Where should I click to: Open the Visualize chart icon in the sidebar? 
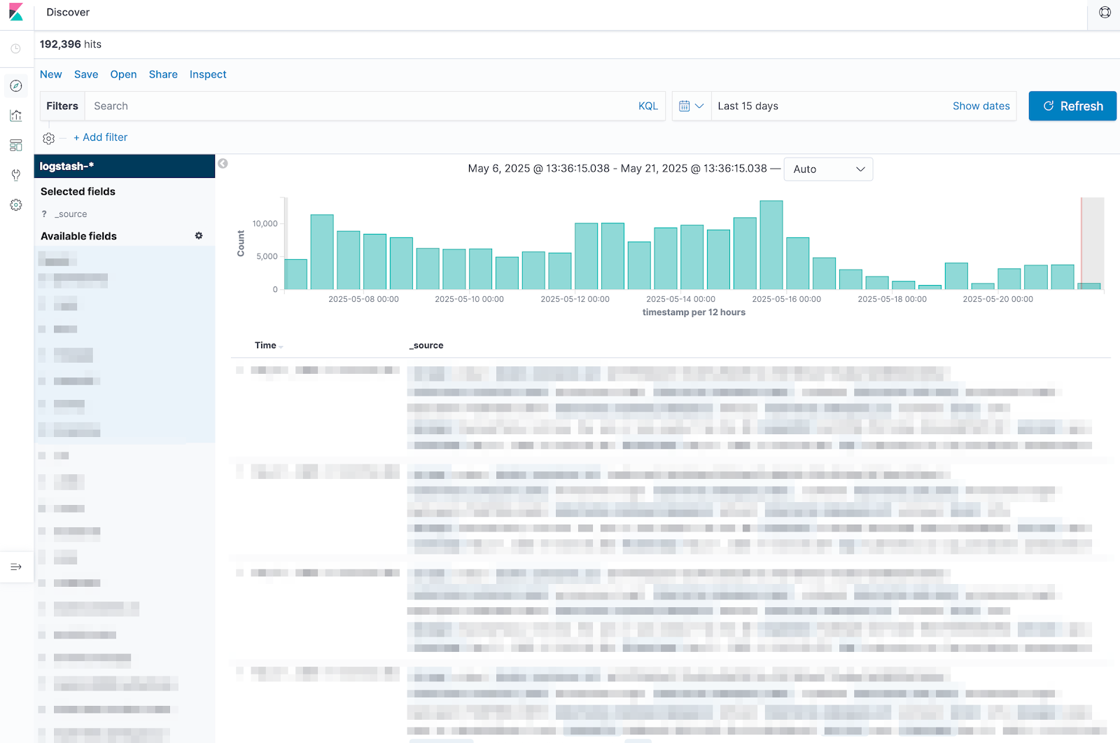pyautogui.click(x=16, y=116)
